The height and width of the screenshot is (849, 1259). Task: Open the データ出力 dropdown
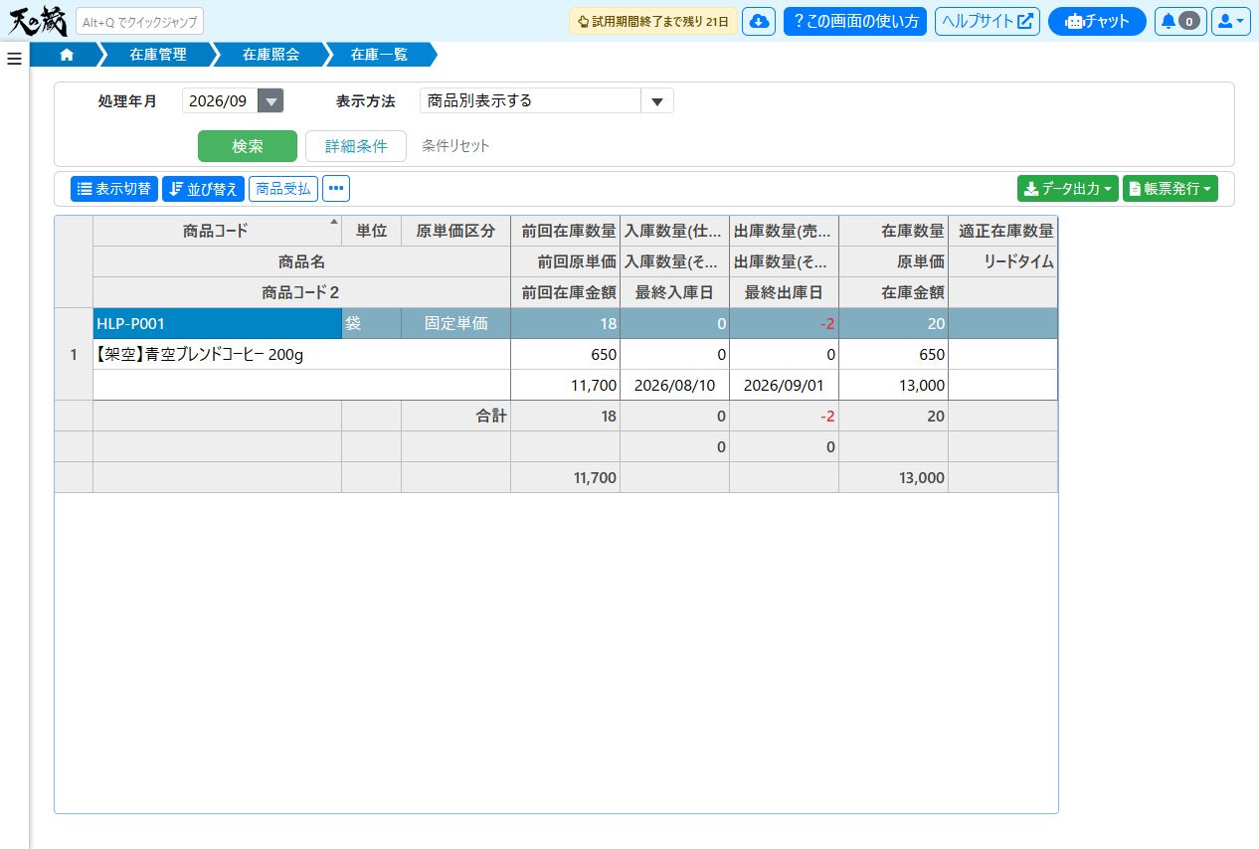[x=1068, y=188]
